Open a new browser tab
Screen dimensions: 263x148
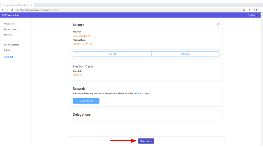(37, 5)
